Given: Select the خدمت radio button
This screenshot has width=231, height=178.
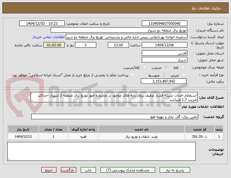Looking at the screenshot, I should point(166,67).
